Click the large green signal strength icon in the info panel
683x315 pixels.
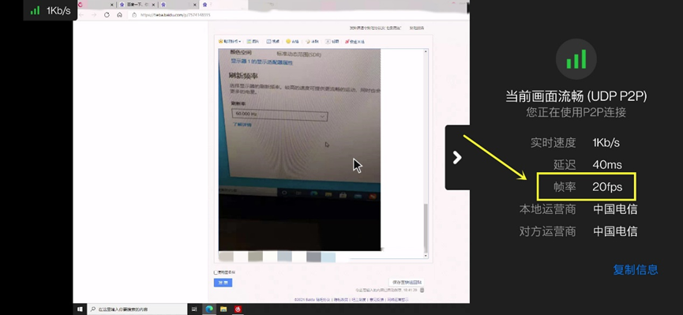coord(576,59)
